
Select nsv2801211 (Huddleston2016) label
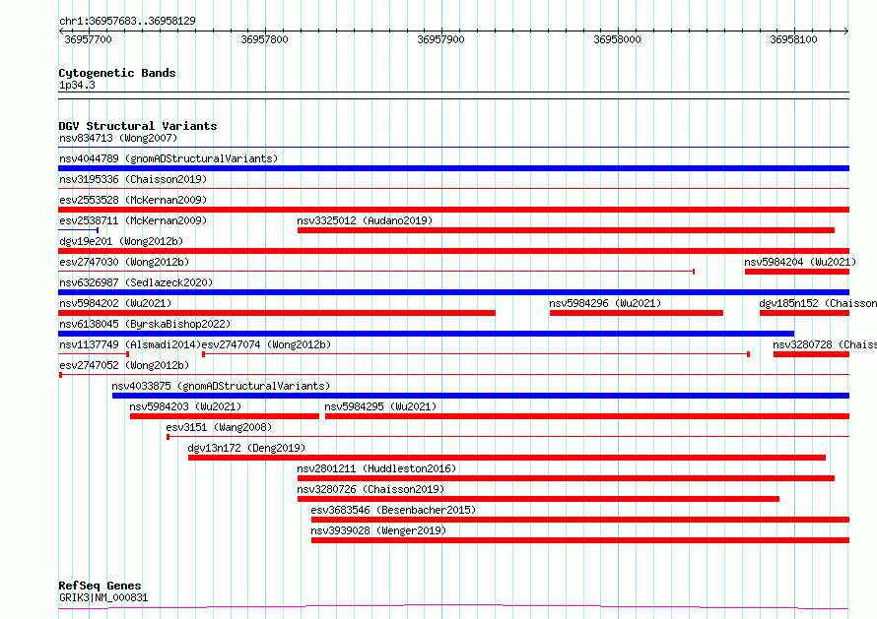[x=376, y=468]
